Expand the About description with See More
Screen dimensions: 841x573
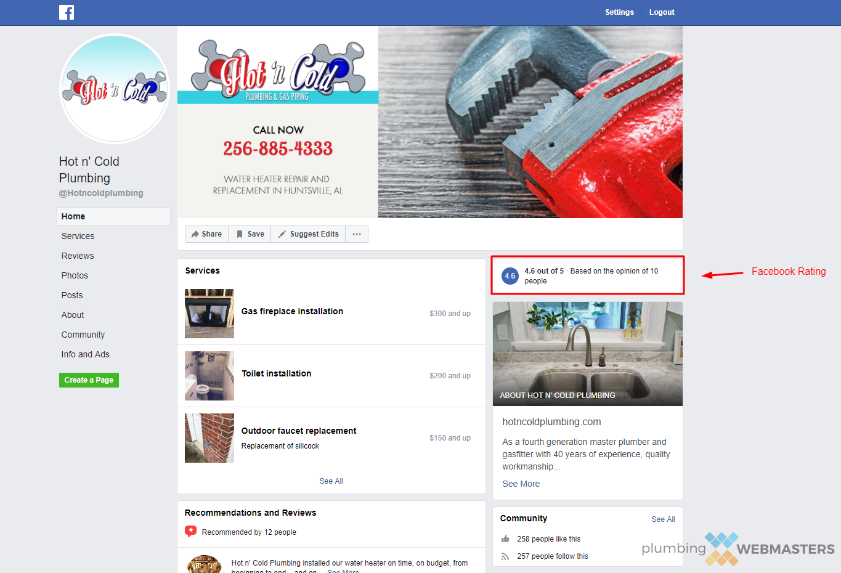click(x=521, y=484)
